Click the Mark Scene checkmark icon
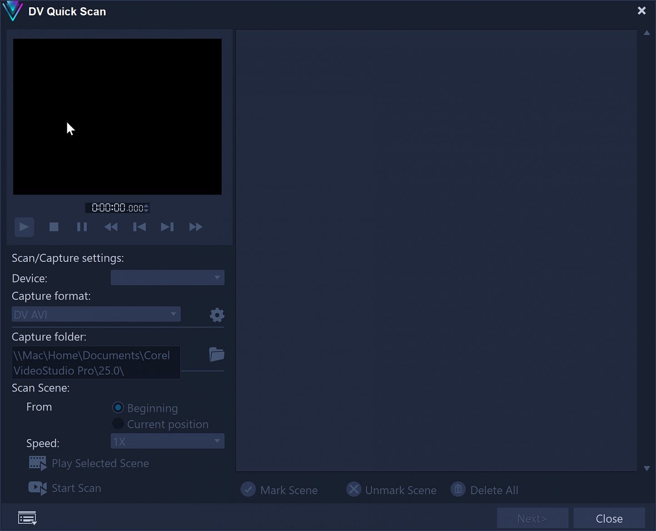This screenshot has height=531, width=656. 248,490
